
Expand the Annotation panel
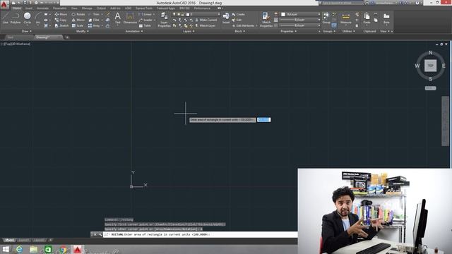point(134,31)
